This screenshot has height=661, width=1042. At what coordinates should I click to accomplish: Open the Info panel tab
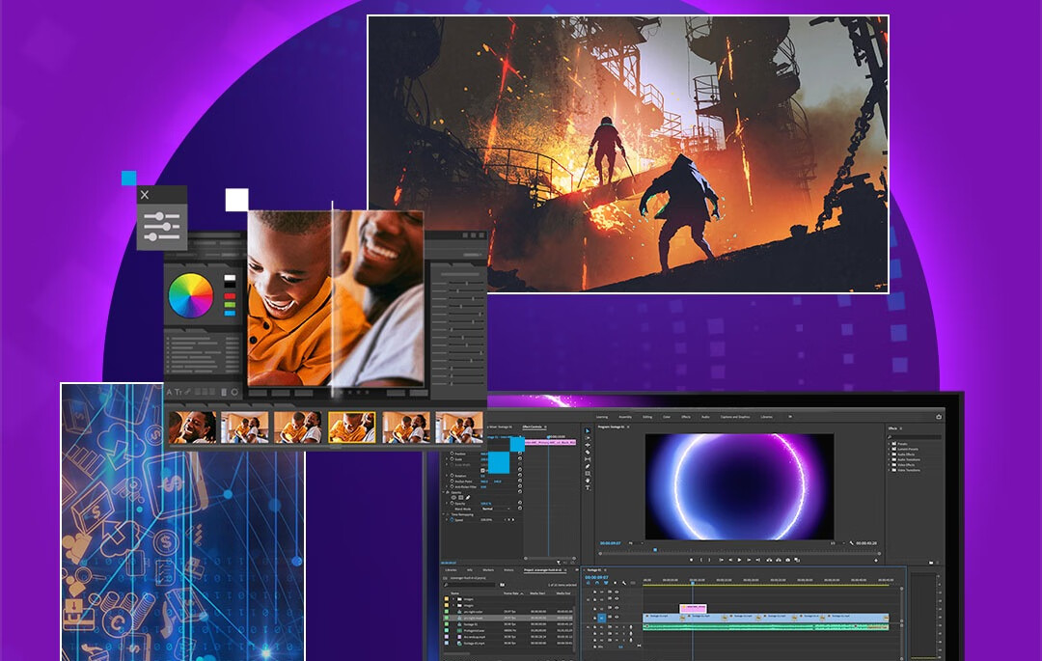[470, 570]
